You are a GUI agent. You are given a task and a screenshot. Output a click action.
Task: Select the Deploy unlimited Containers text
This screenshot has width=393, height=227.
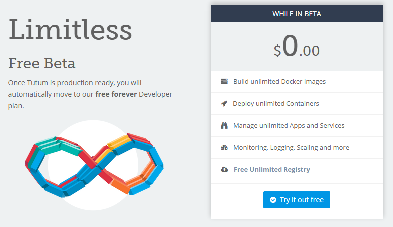click(276, 104)
